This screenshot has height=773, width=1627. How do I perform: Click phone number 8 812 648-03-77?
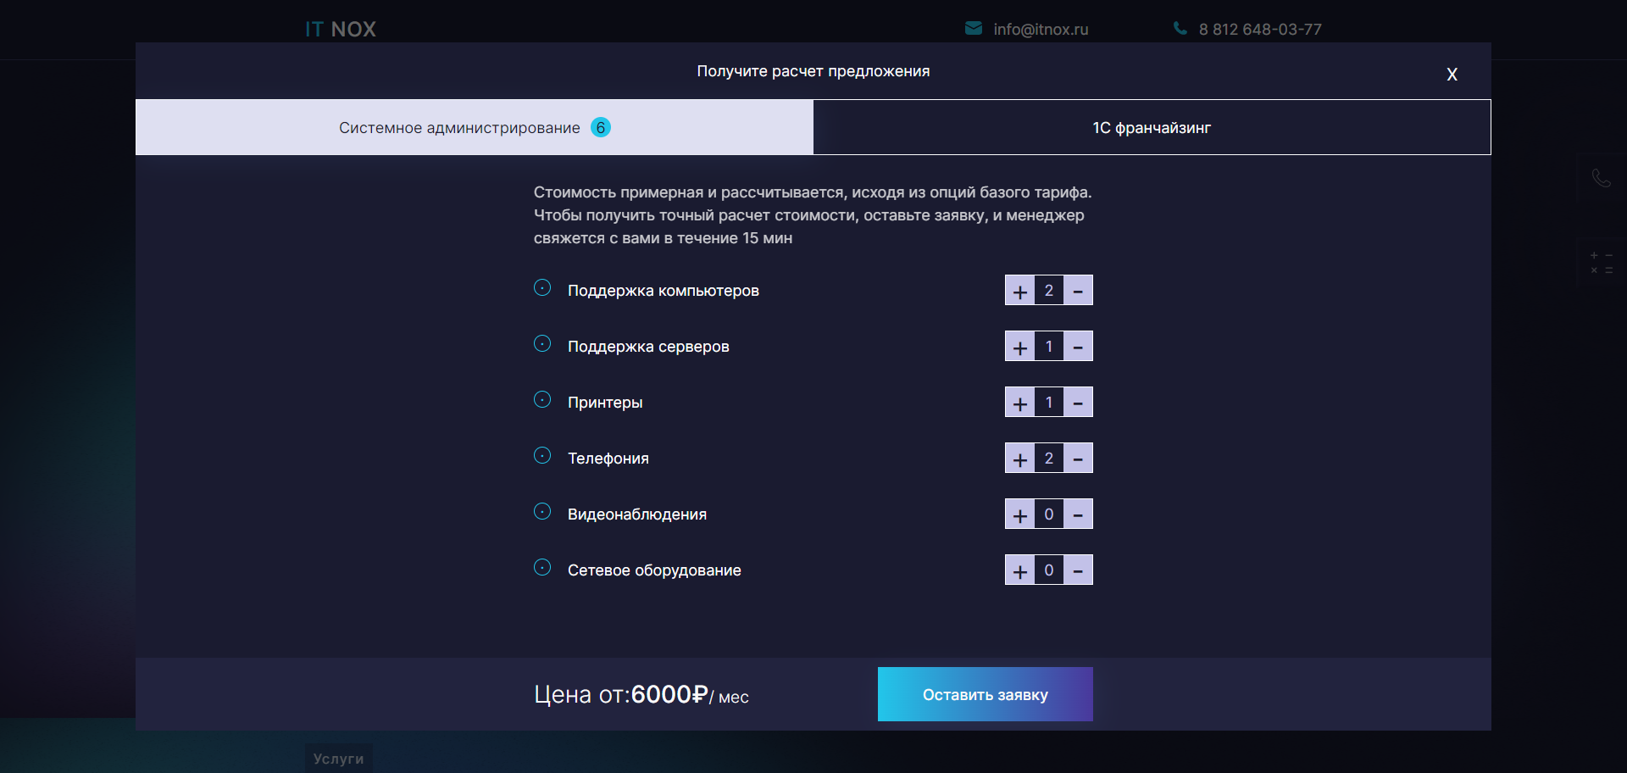point(1260,29)
